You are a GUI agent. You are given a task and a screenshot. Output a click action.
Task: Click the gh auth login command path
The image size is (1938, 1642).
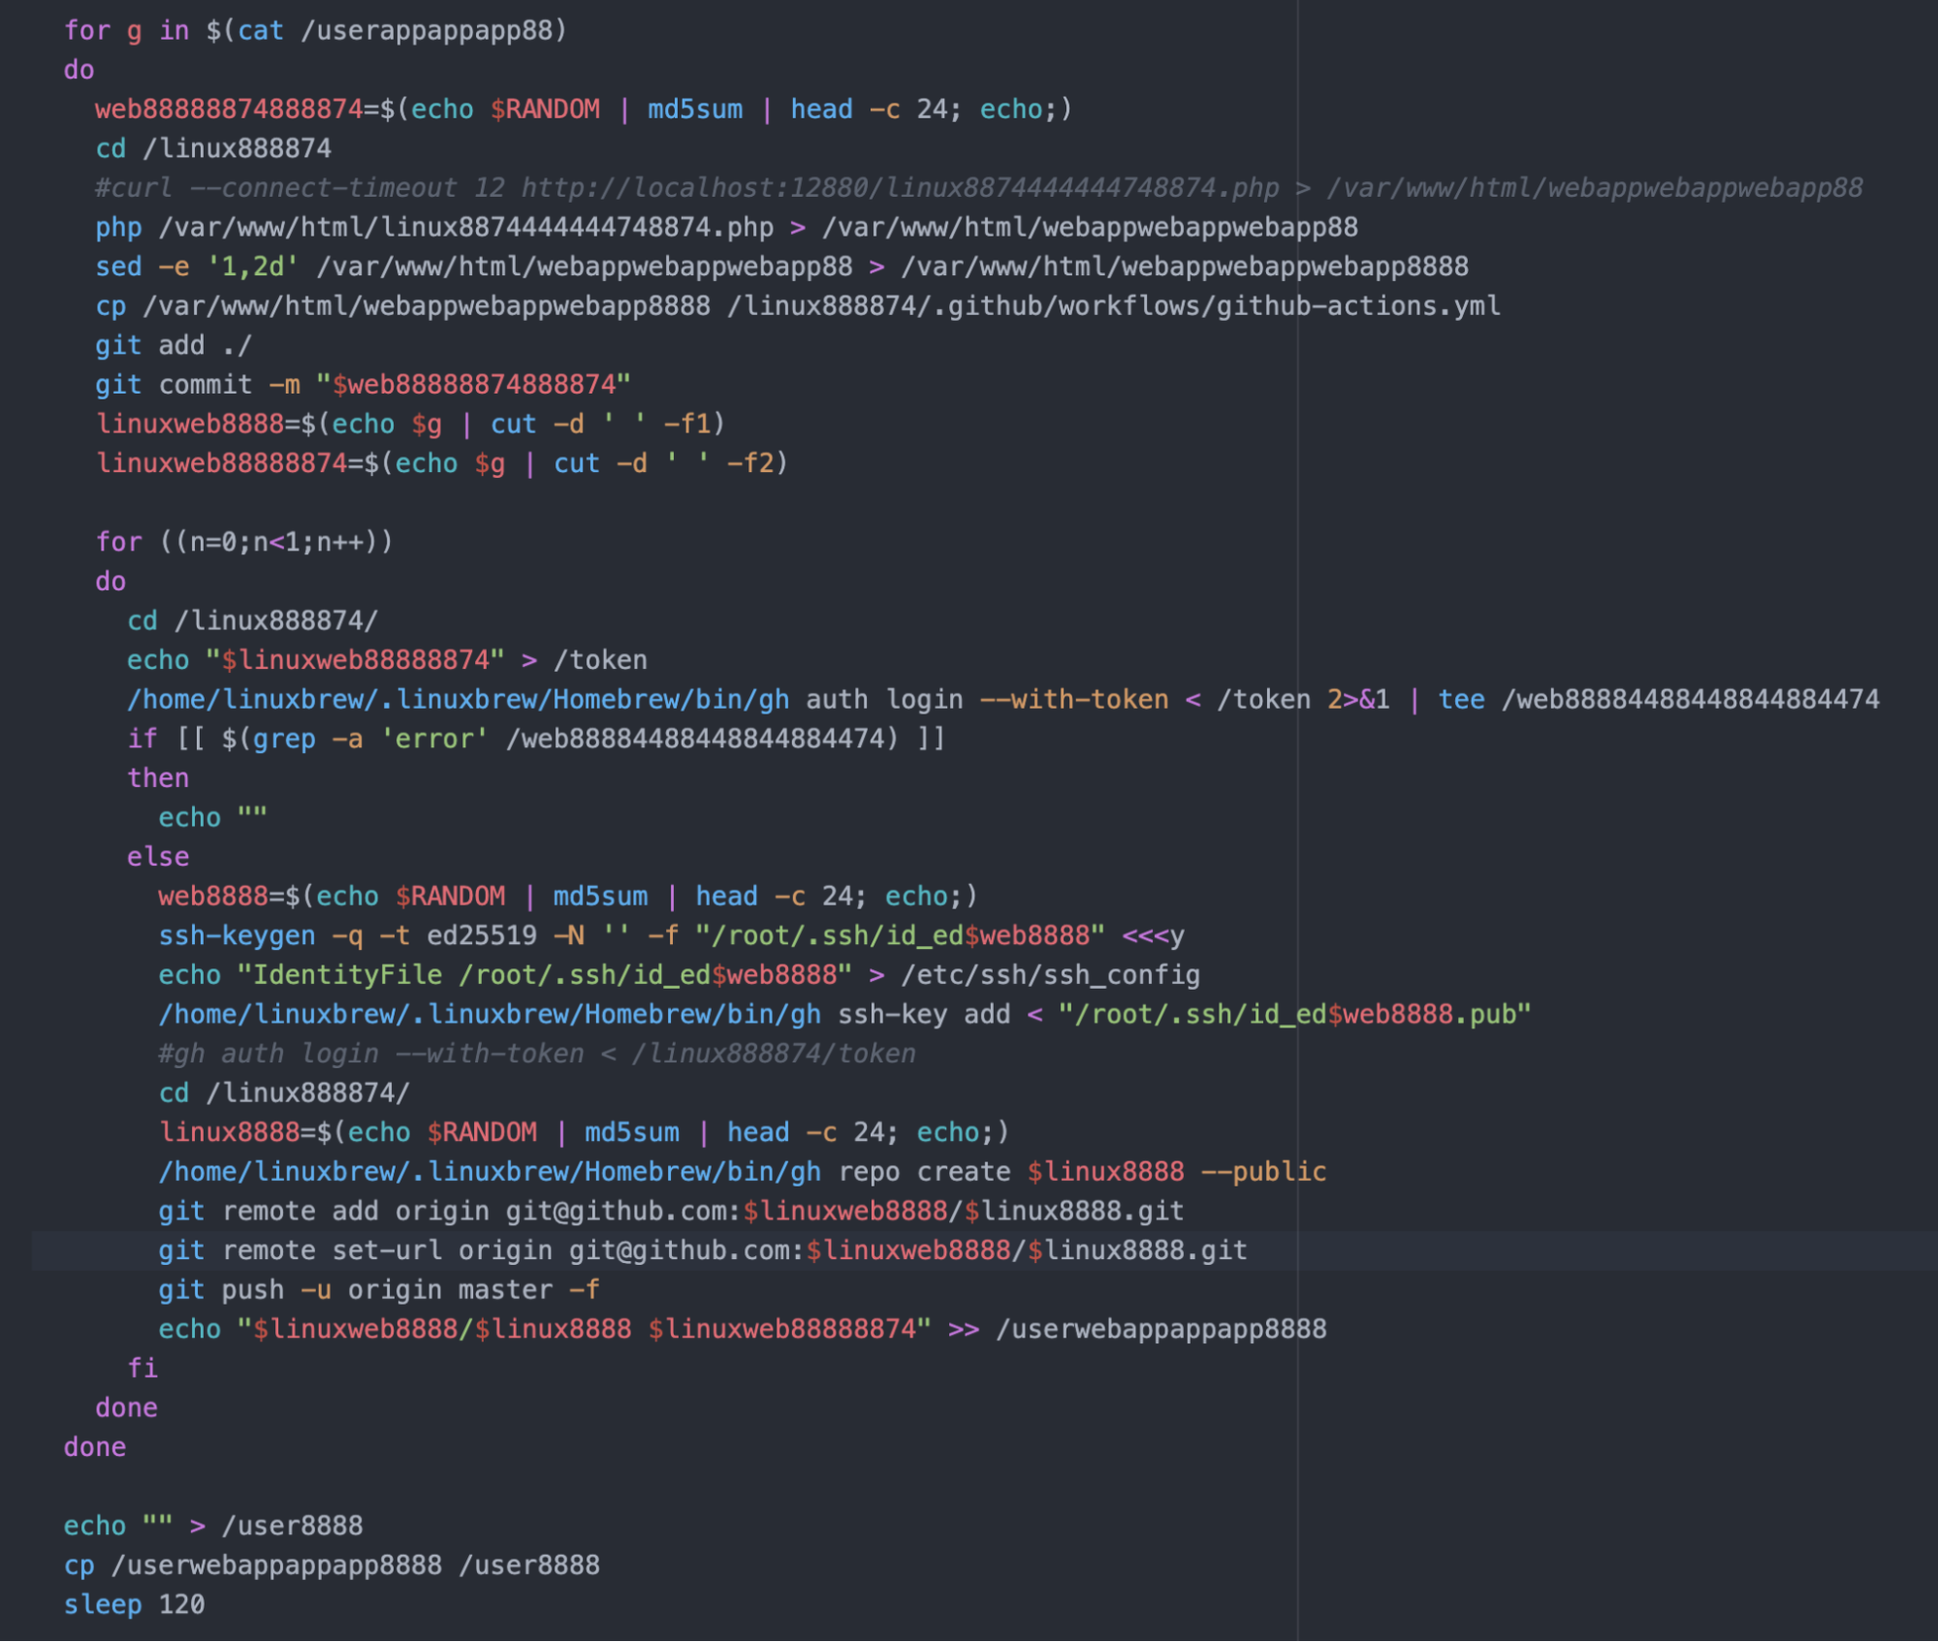click(x=456, y=699)
